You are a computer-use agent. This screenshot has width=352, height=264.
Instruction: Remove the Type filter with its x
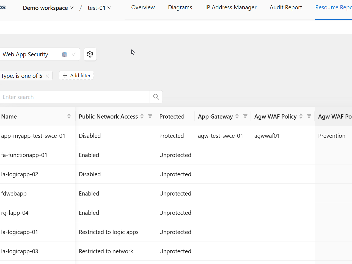[47, 76]
